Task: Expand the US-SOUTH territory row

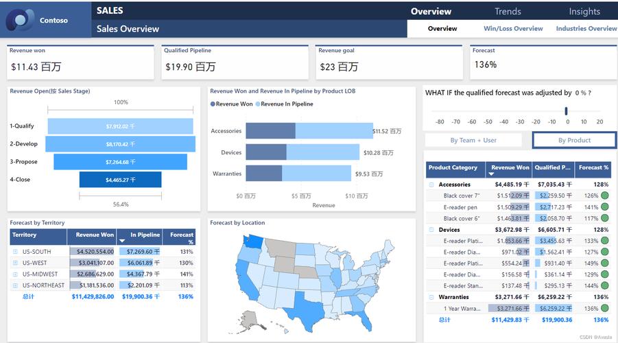Action: [15, 252]
